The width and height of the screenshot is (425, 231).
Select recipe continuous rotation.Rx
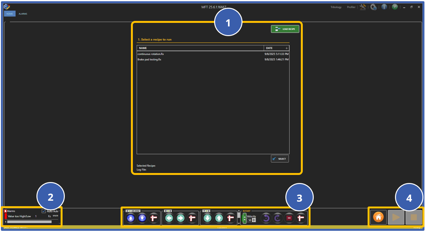(213, 54)
